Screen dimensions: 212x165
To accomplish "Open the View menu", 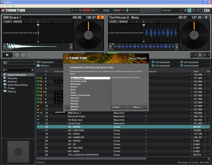I will pos(7,6).
